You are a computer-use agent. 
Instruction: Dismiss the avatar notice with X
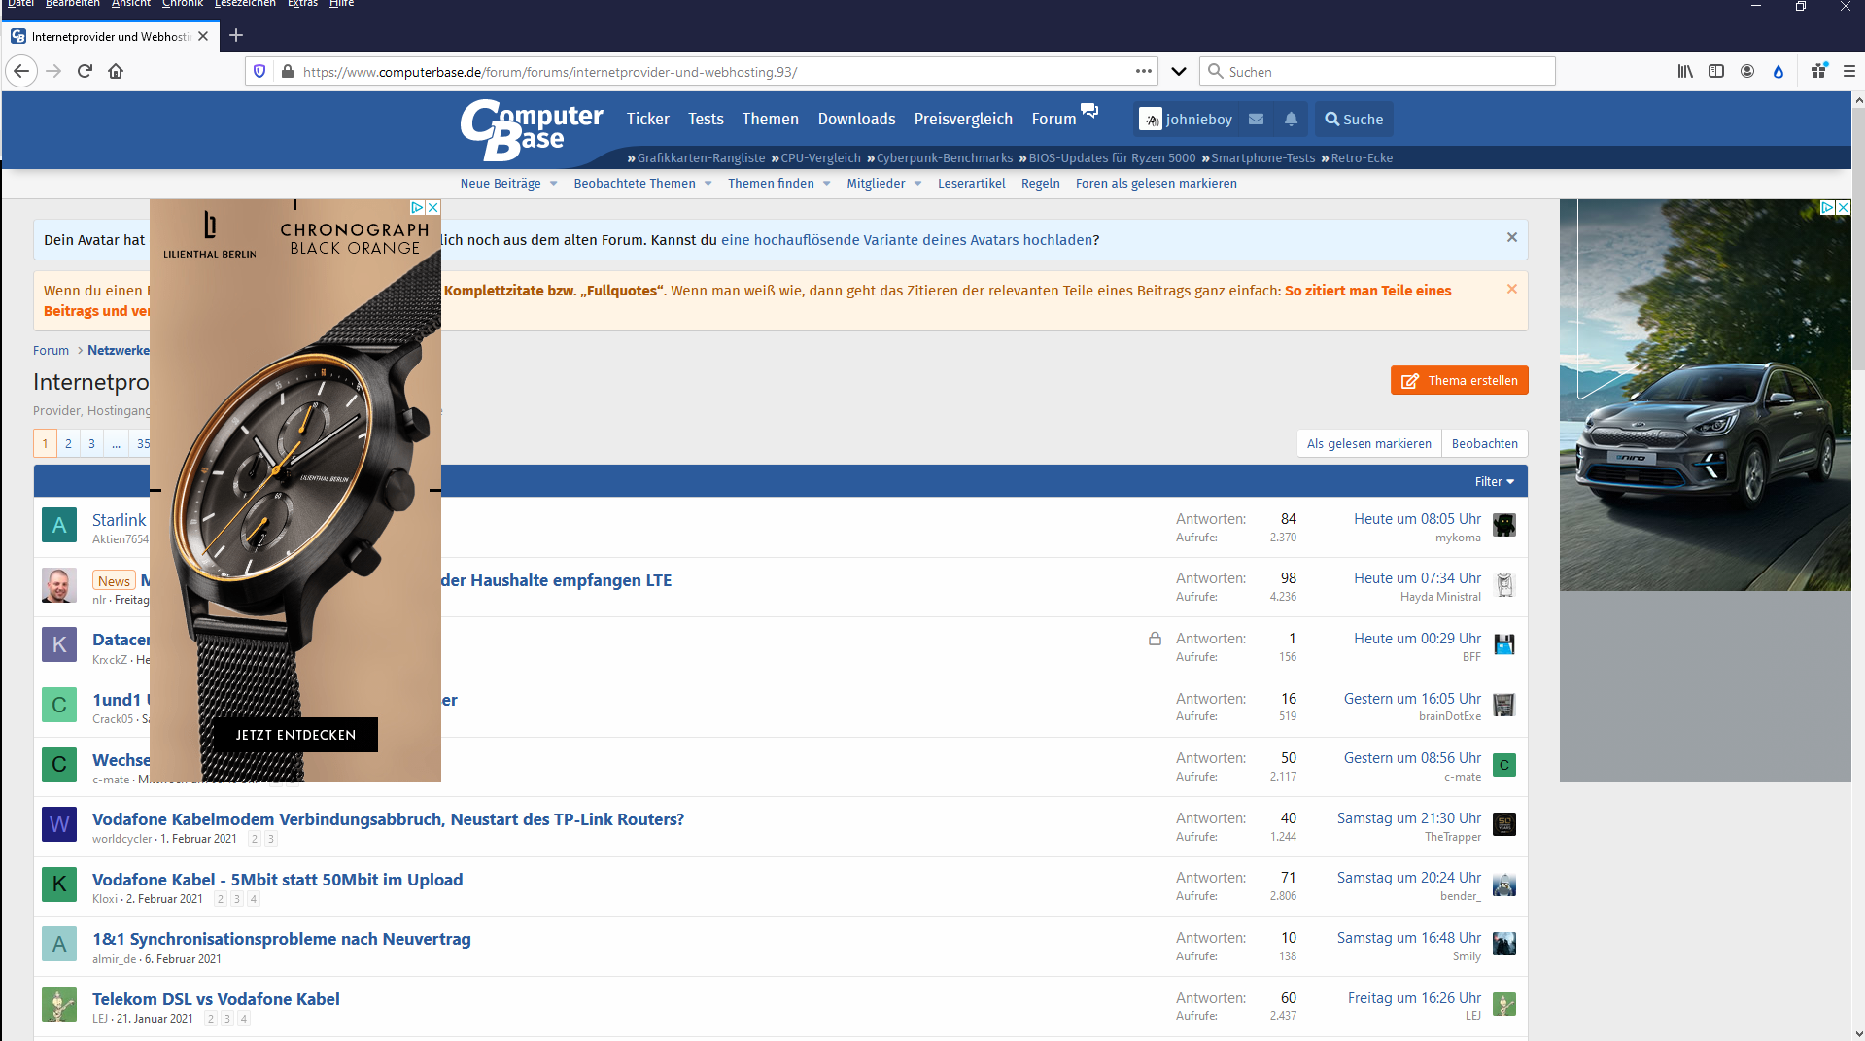point(1512,237)
